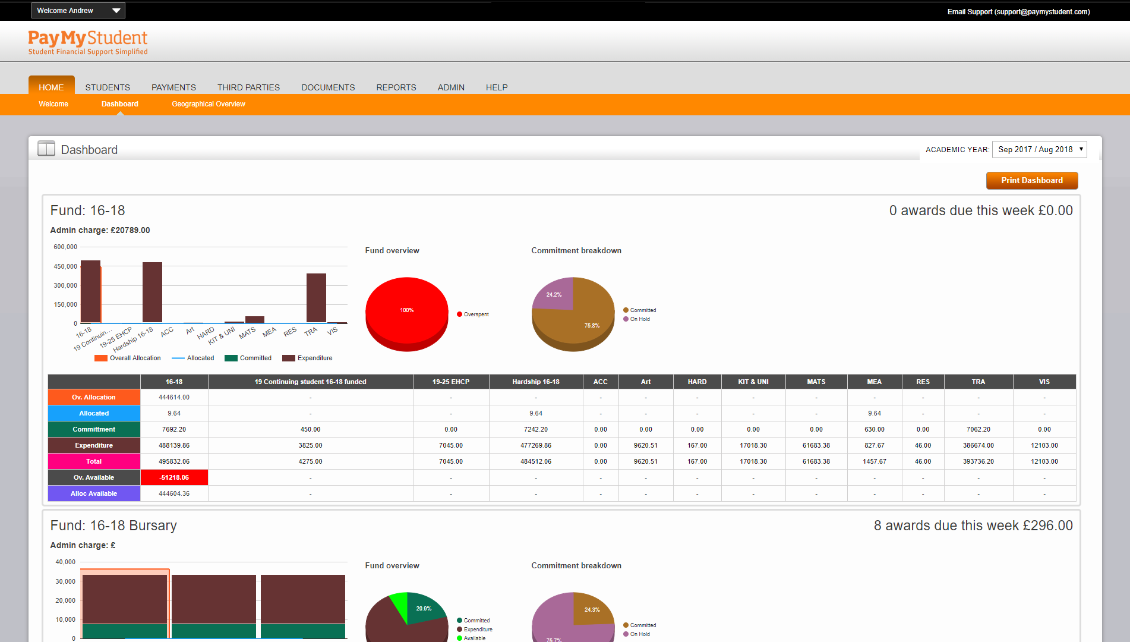Screen dimensions: 1130x642
Task: Open the Geographical Overview section
Action: [x=208, y=104]
